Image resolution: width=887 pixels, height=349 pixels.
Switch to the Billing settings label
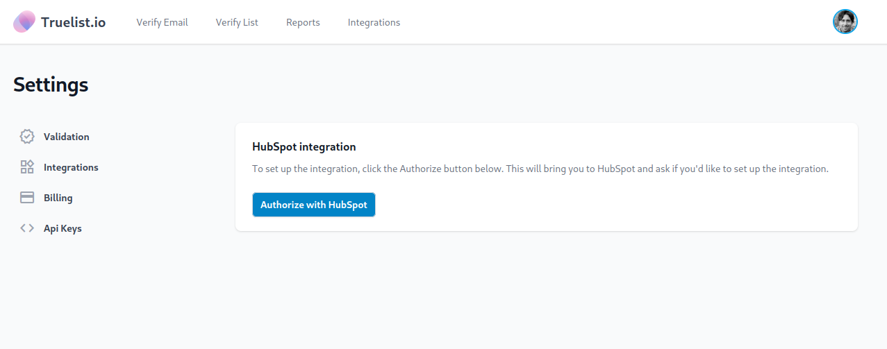[x=58, y=198]
